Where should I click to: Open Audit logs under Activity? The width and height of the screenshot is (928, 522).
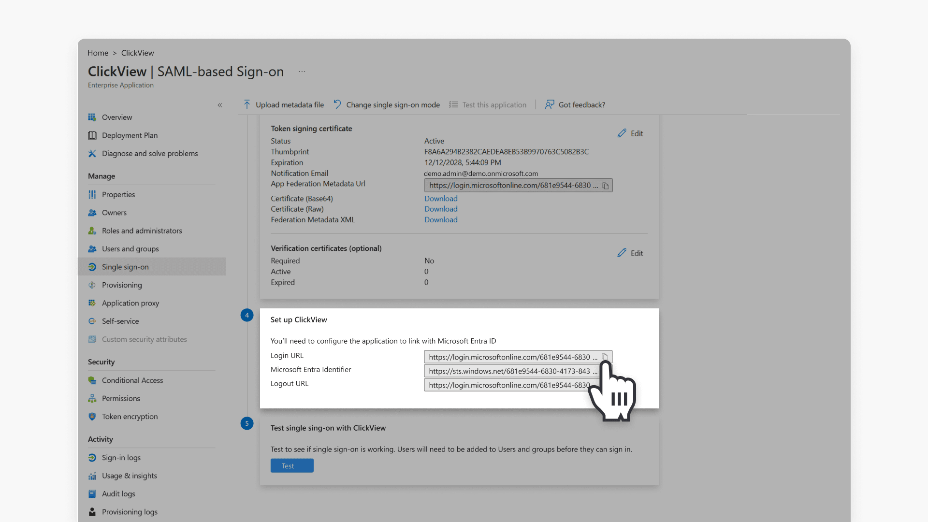(118, 494)
